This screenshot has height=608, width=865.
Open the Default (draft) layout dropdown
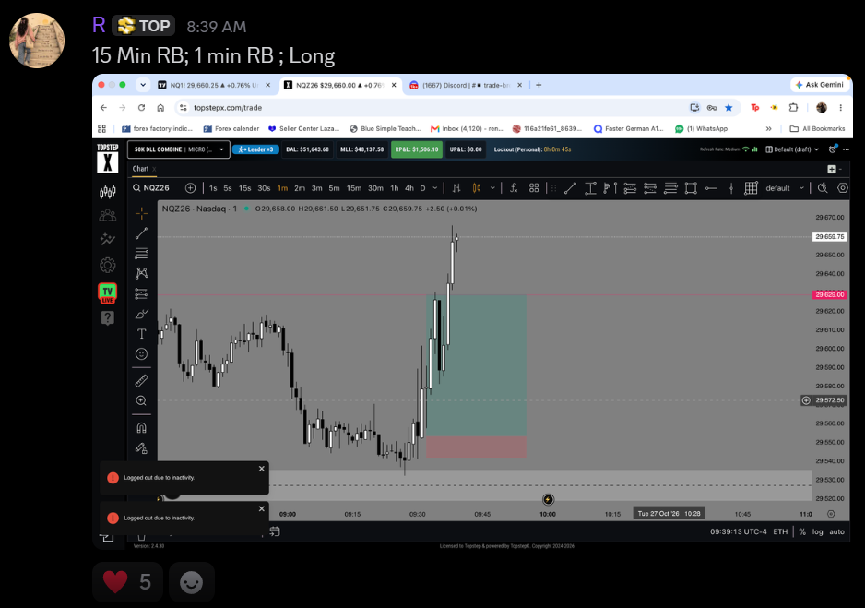(792, 149)
